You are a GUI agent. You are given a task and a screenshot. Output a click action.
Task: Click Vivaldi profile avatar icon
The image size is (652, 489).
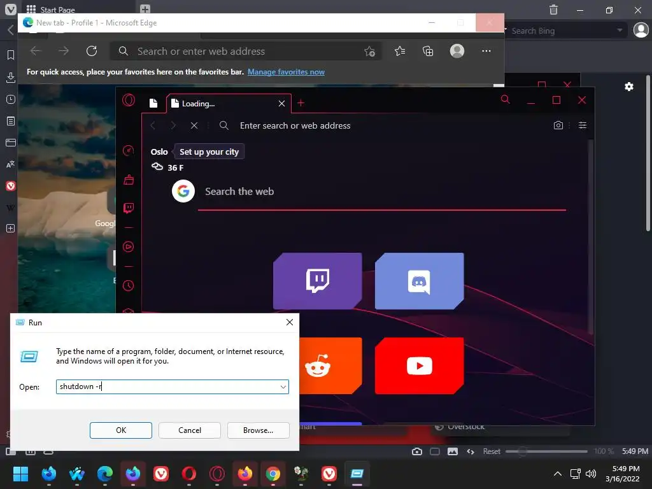click(641, 30)
